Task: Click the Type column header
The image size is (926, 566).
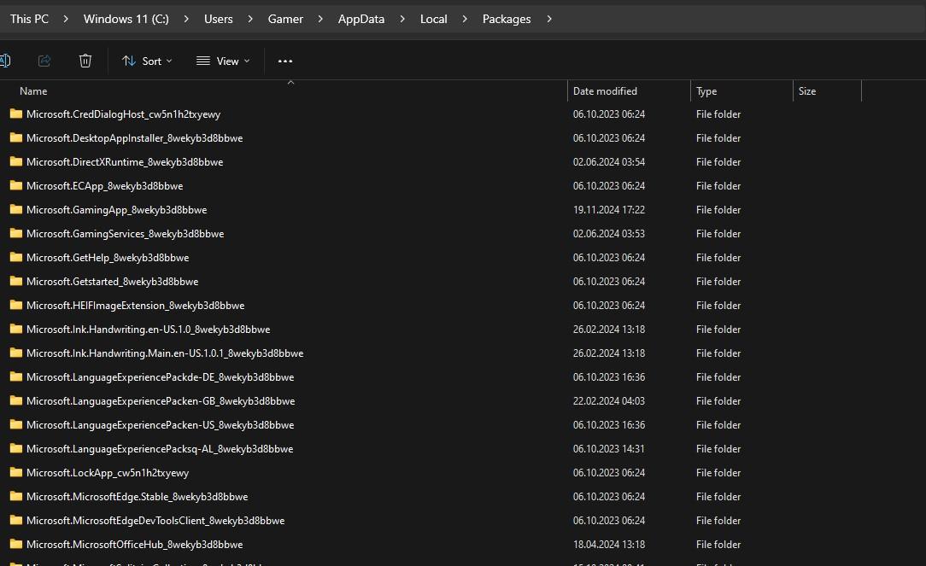Action: 706,91
